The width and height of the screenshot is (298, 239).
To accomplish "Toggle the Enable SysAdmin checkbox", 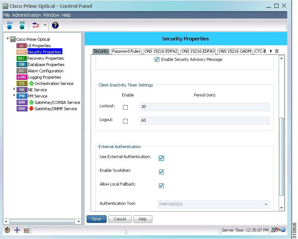I will (x=161, y=172).
